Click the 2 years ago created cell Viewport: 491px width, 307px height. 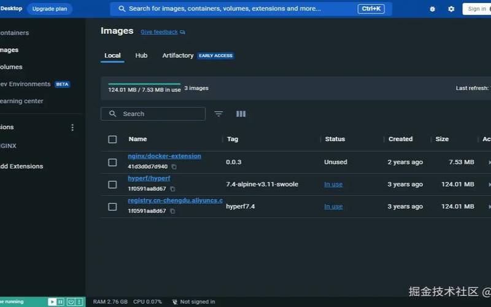point(405,162)
